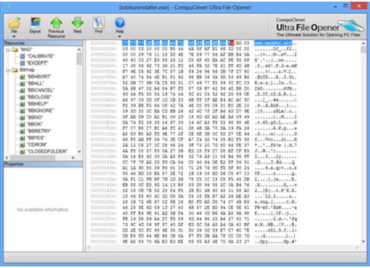Click the application icon in title bar
The height and width of the screenshot is (268, 370).
click(x=7, y=7)
